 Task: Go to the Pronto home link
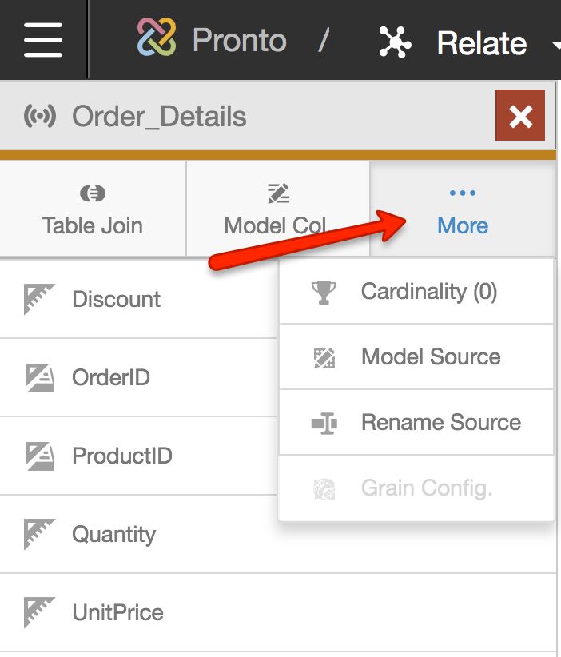239,40
